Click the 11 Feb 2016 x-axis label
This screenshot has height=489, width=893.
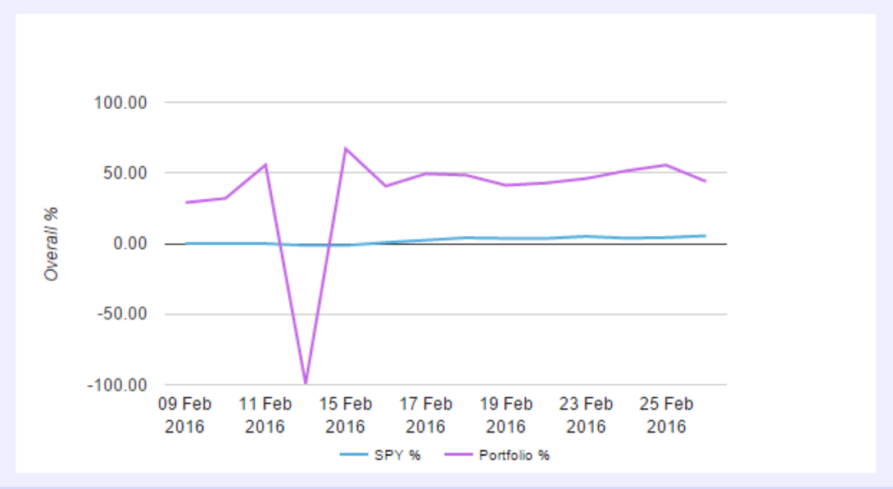[x=265, y=415]
